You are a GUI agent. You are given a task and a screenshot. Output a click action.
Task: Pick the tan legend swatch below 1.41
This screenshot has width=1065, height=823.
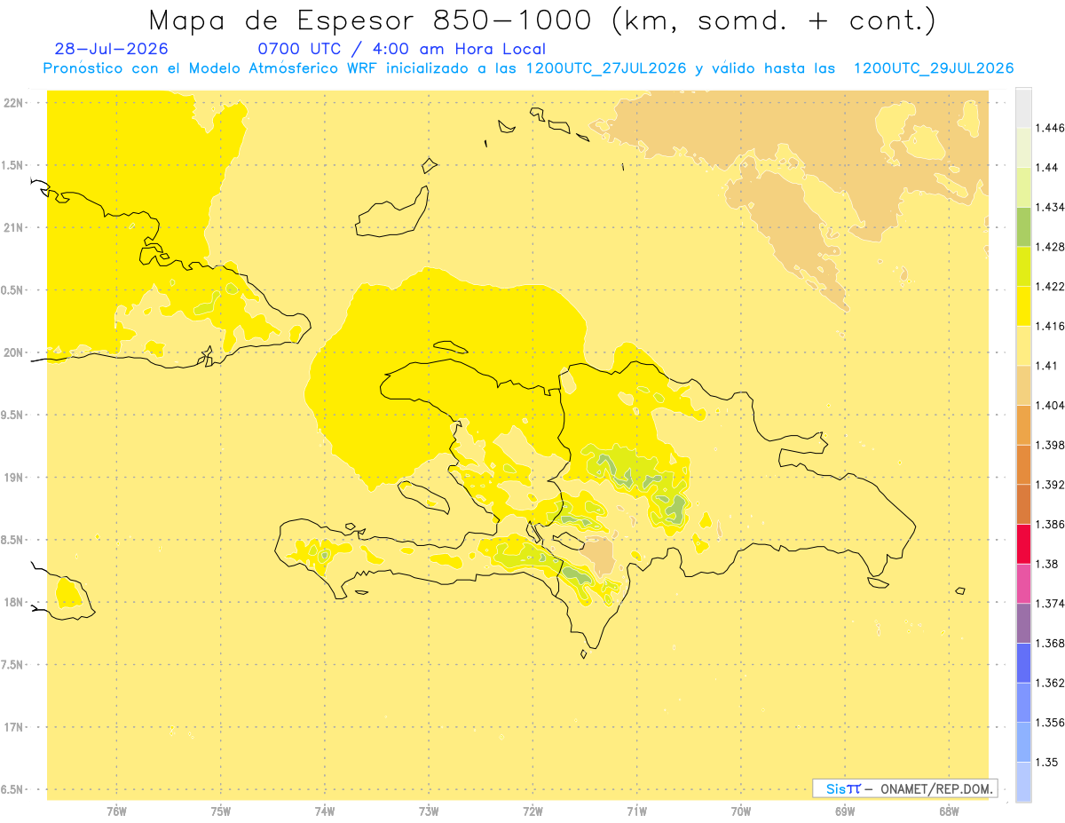1023,385
